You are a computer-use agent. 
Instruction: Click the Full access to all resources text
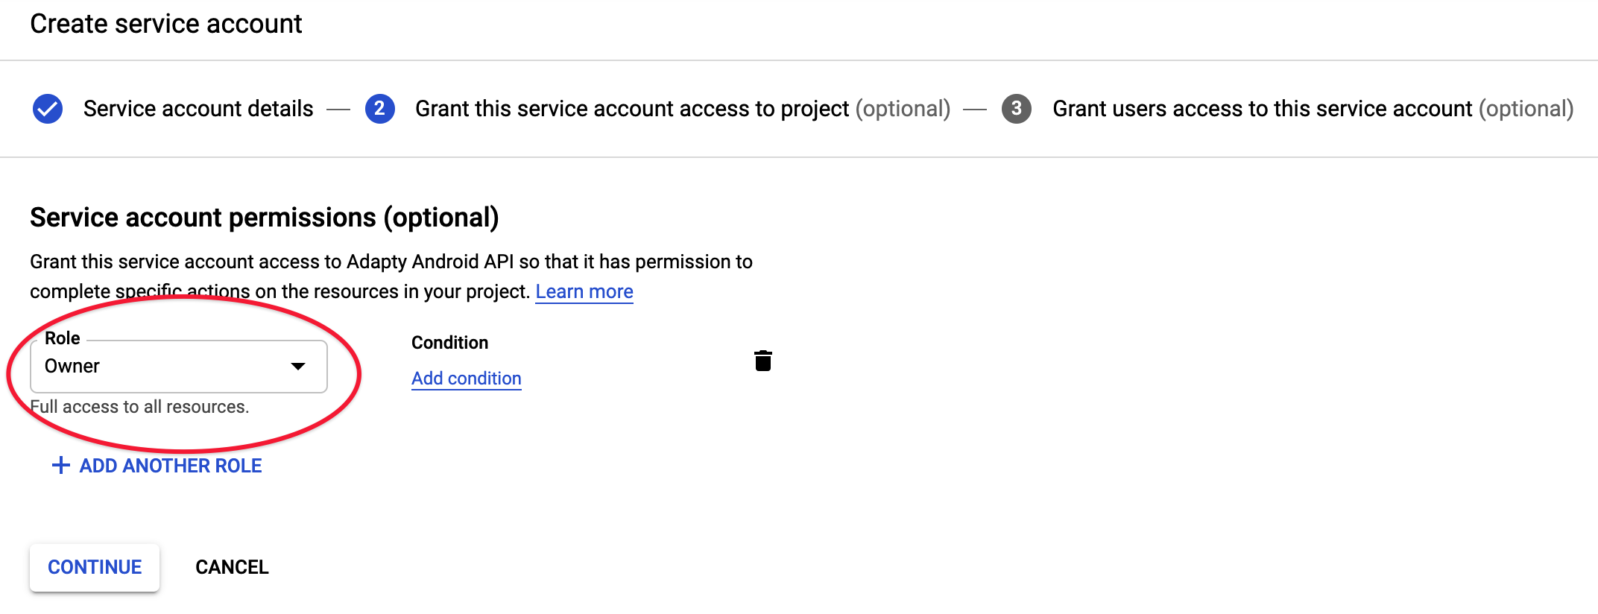(140, 407)
